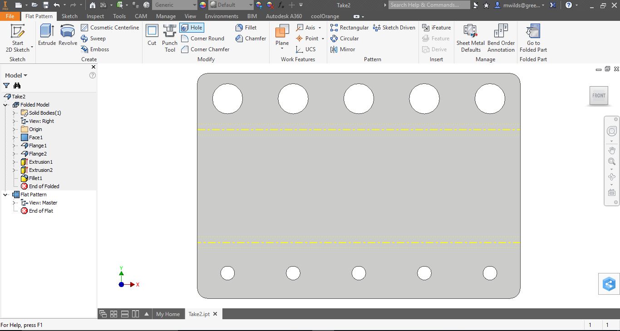
Task: Click the Search Help & Commands field
Action: (x=429, y=5)
